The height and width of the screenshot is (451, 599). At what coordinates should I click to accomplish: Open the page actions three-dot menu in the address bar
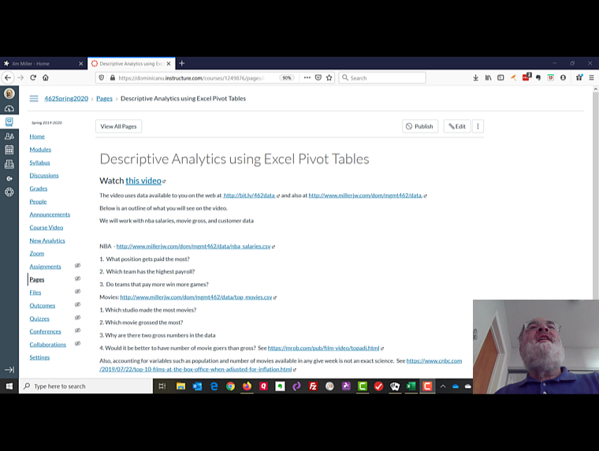coord(307,77)
